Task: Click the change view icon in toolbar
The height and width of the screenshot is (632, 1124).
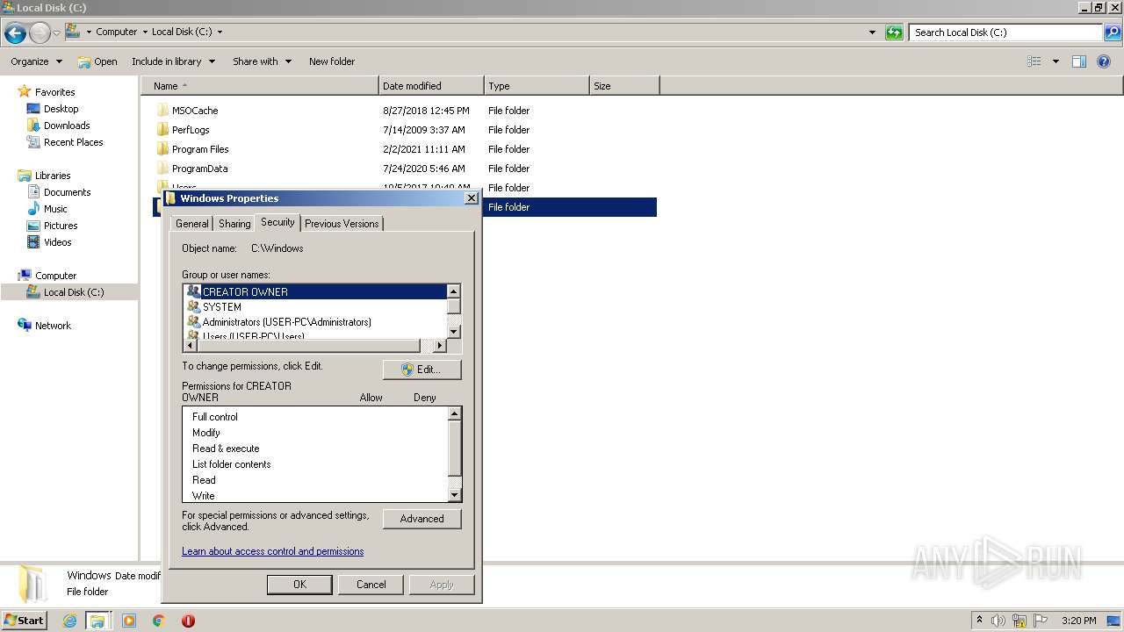Action: [1034, 61]
